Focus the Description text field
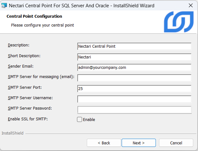 pos(134,46)
